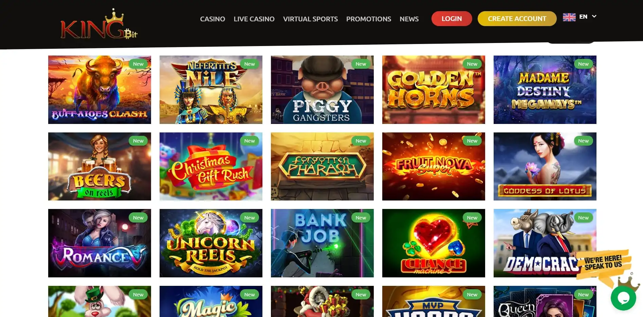The width and height of the screenshot is (643, 317).
Task: Open Madame Destiny Megaways game
Action: [x=545, y=90]
